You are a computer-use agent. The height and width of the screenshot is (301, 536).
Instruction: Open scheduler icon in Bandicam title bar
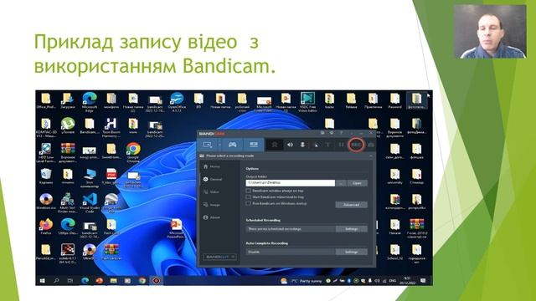pyautogui.click(x=332, y=133)
